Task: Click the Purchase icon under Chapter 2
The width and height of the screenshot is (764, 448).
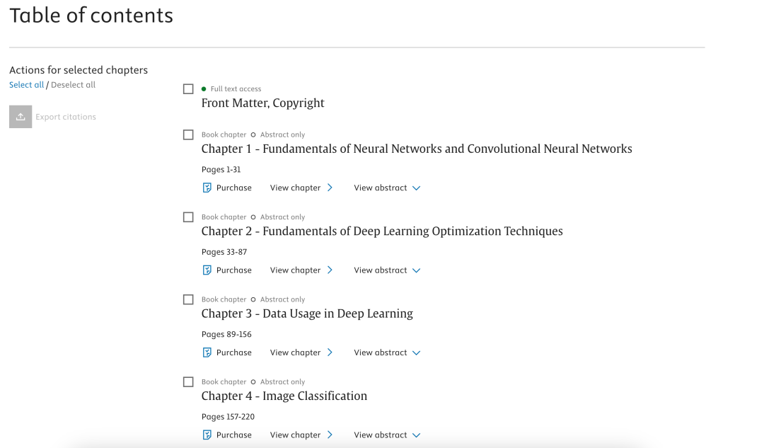Action: point(207,270)
